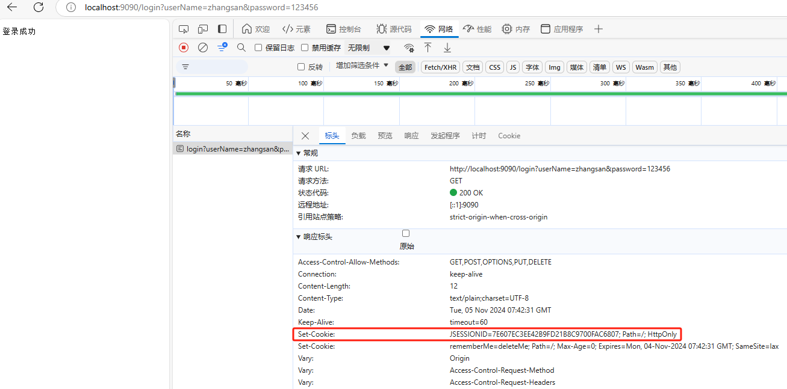Image resolution: width=787 pixels, height=389 pixels.
Task: Filter requests by 文档
Action: (473, 67)
